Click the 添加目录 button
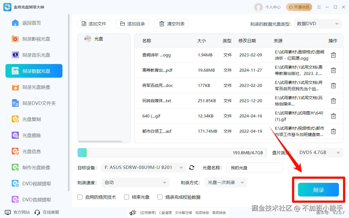 133,24
